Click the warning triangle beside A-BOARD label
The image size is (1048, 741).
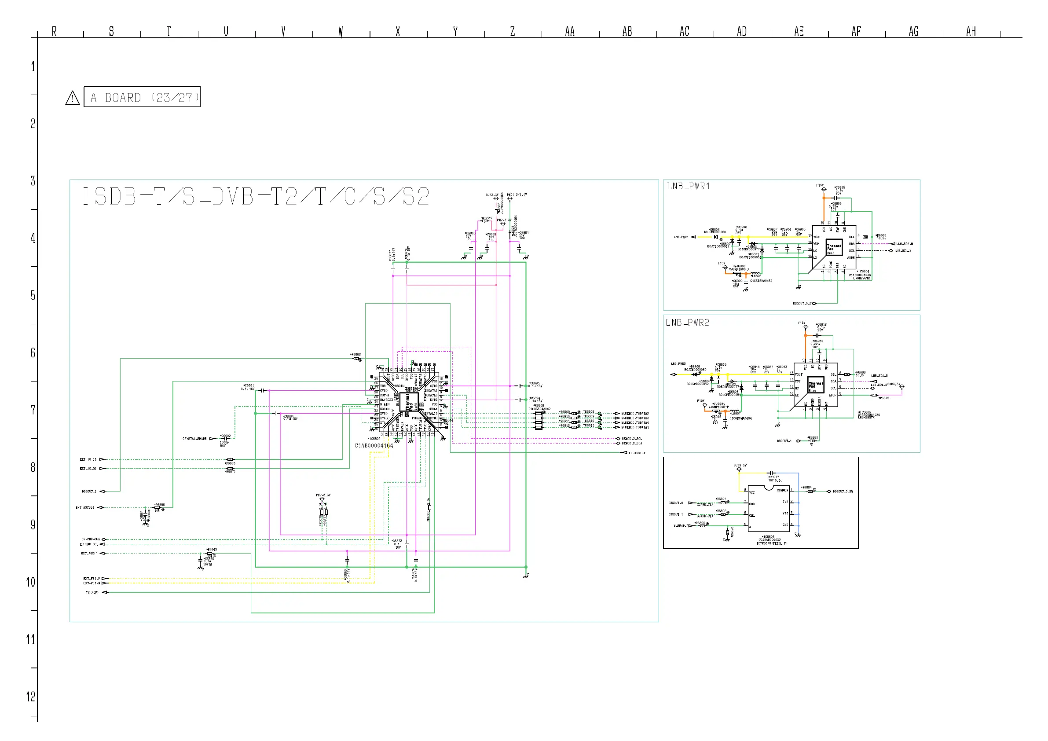[x=73, y=98]
